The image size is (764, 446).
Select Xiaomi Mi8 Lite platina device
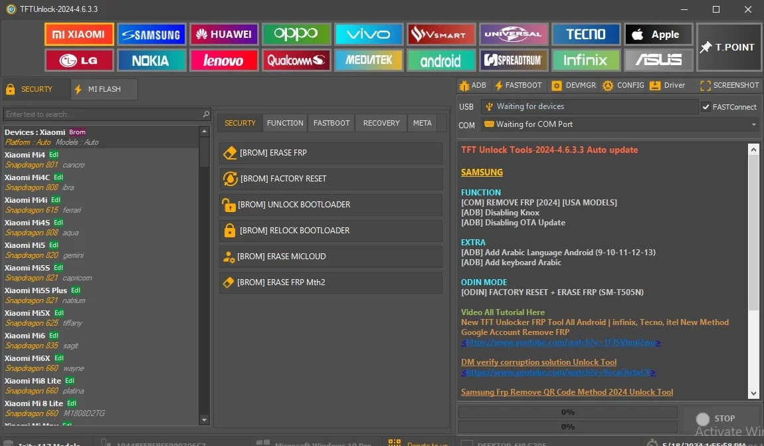coord(101,386)
